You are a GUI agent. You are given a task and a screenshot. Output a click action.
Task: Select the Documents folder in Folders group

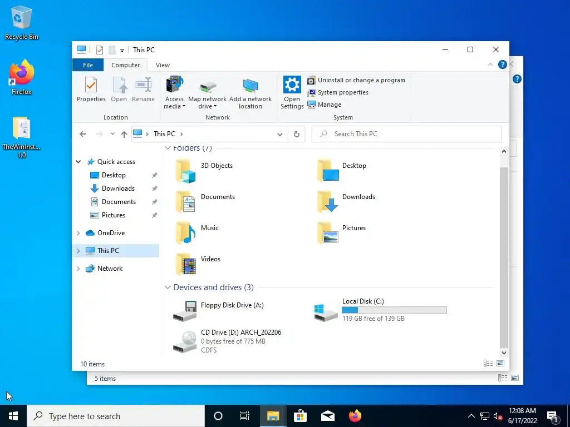click(x=206, y=202)
